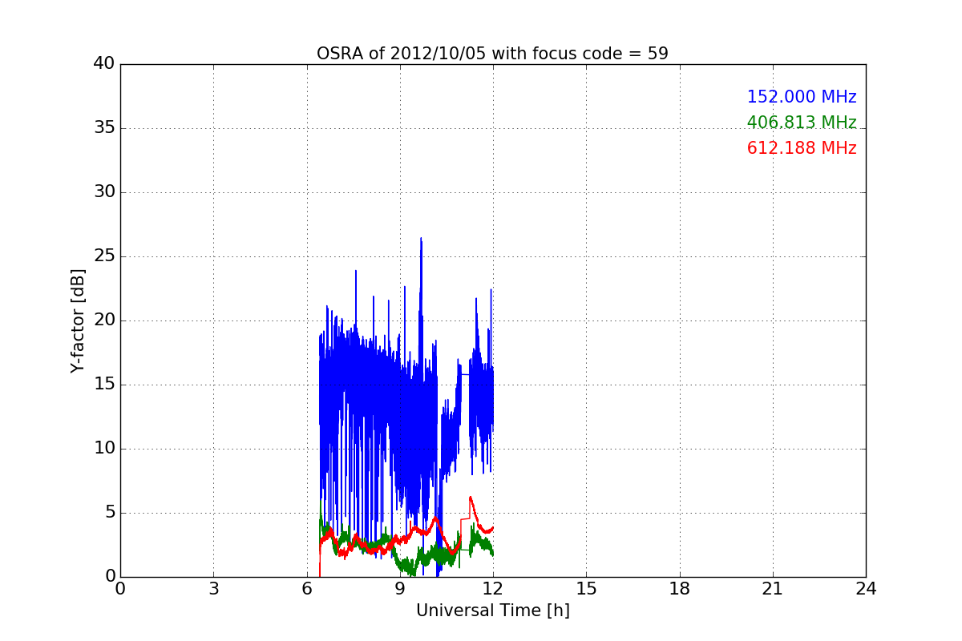Screen dimensions: 962x641
Task: Click x-axis tick value '24'
Action: pyautogui.click(x=866, y=589)
